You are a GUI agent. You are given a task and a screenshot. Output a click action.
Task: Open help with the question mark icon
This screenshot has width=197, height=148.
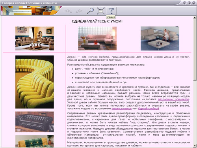coord(111,11)
